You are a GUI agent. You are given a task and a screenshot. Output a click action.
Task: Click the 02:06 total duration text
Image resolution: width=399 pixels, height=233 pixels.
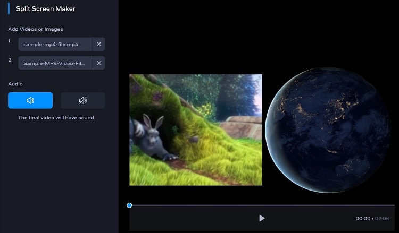(x=382, y=219)
